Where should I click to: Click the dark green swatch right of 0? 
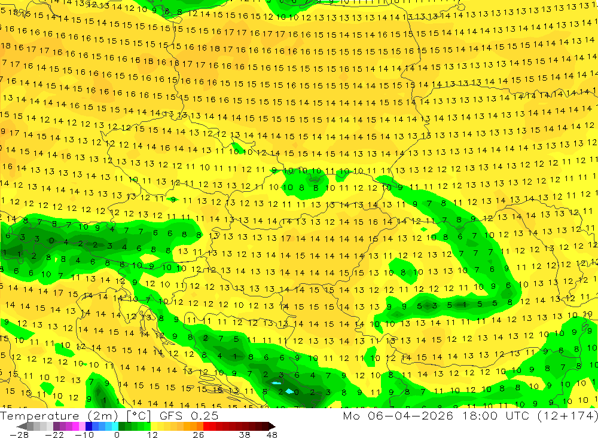121,426
